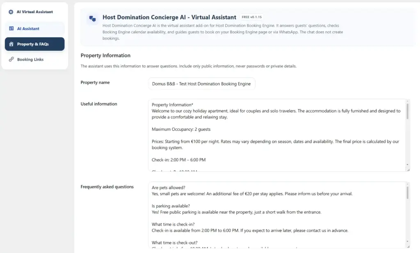
Task: Click the 'Prices: Starting from €100 per night' line
Action: click(x=275, y=145)
